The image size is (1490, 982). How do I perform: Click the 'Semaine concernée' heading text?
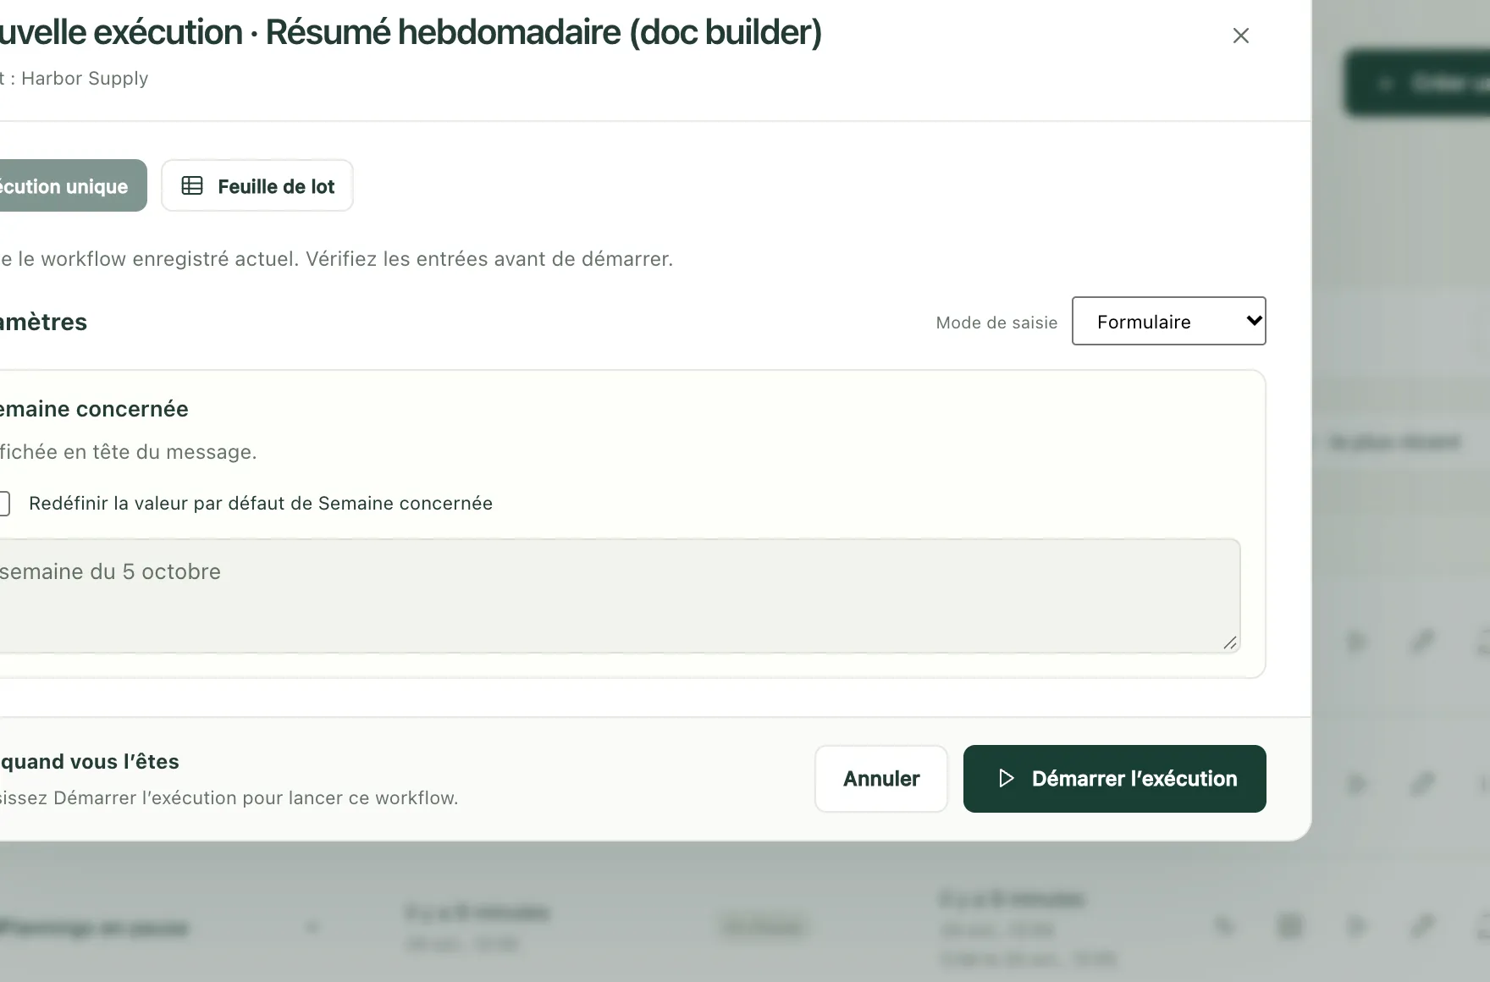pyautogui.click(x=93, y=409)
